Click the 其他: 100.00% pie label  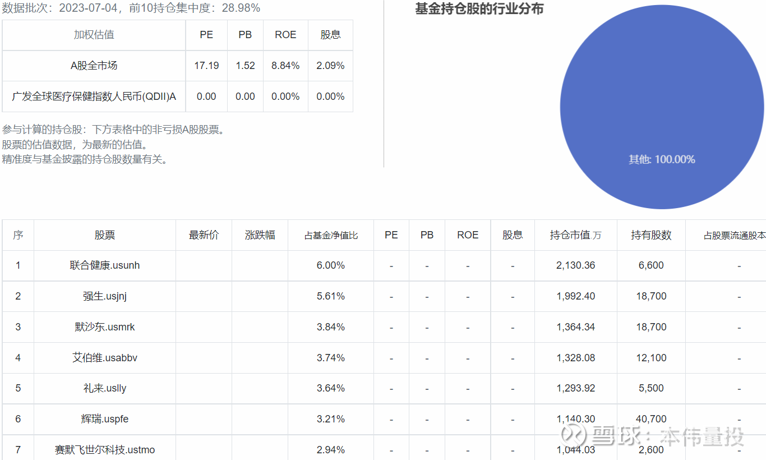tap(662, 160)
